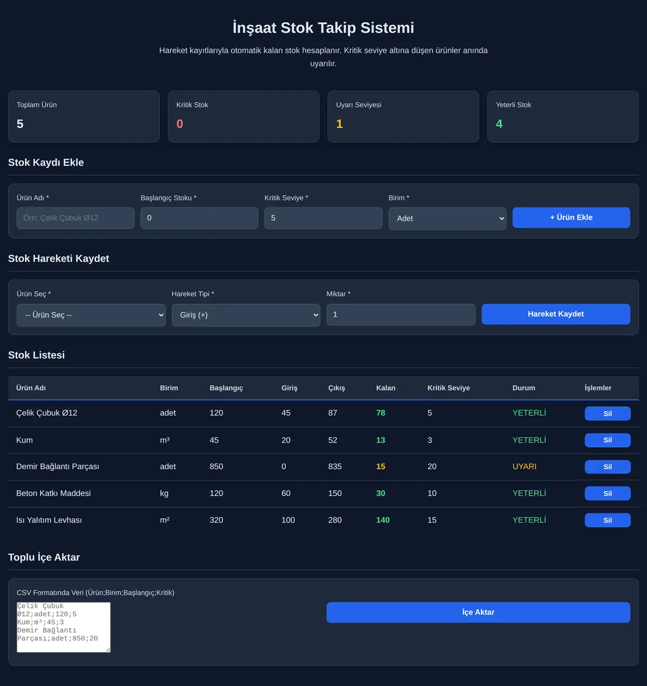This screenshot has width=647, height=686.
Task: Delete the Çelik Çubuk Ø12 row
Action: 608,414
